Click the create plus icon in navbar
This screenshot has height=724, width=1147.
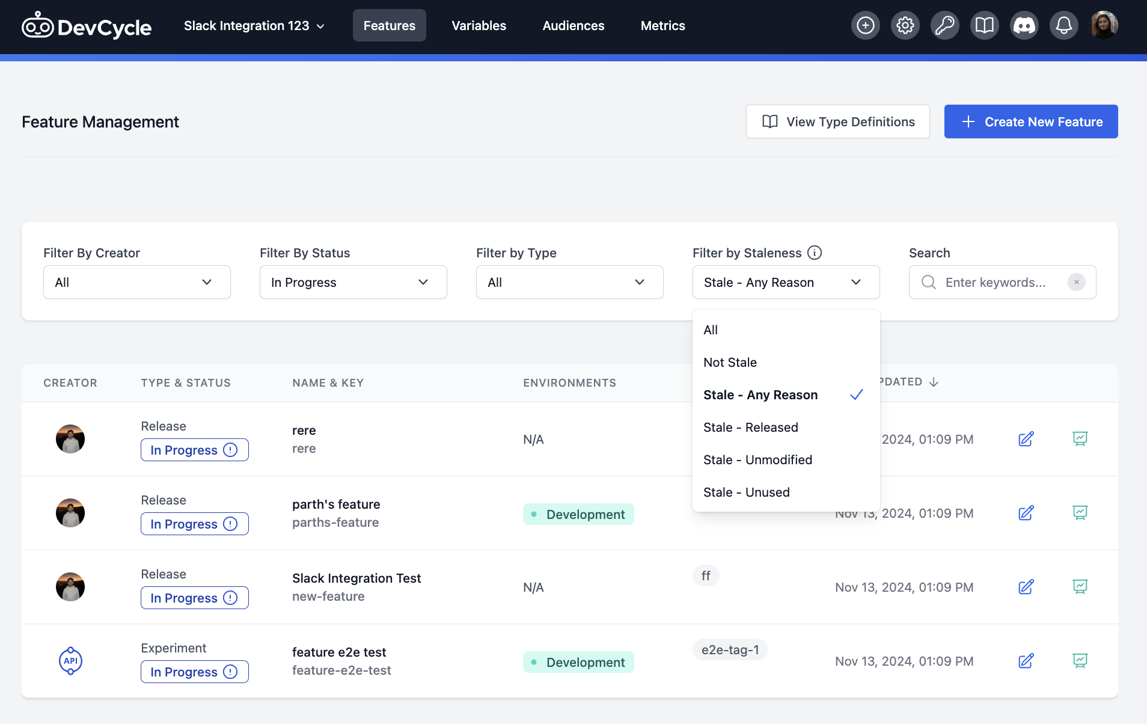coord(865,25)
